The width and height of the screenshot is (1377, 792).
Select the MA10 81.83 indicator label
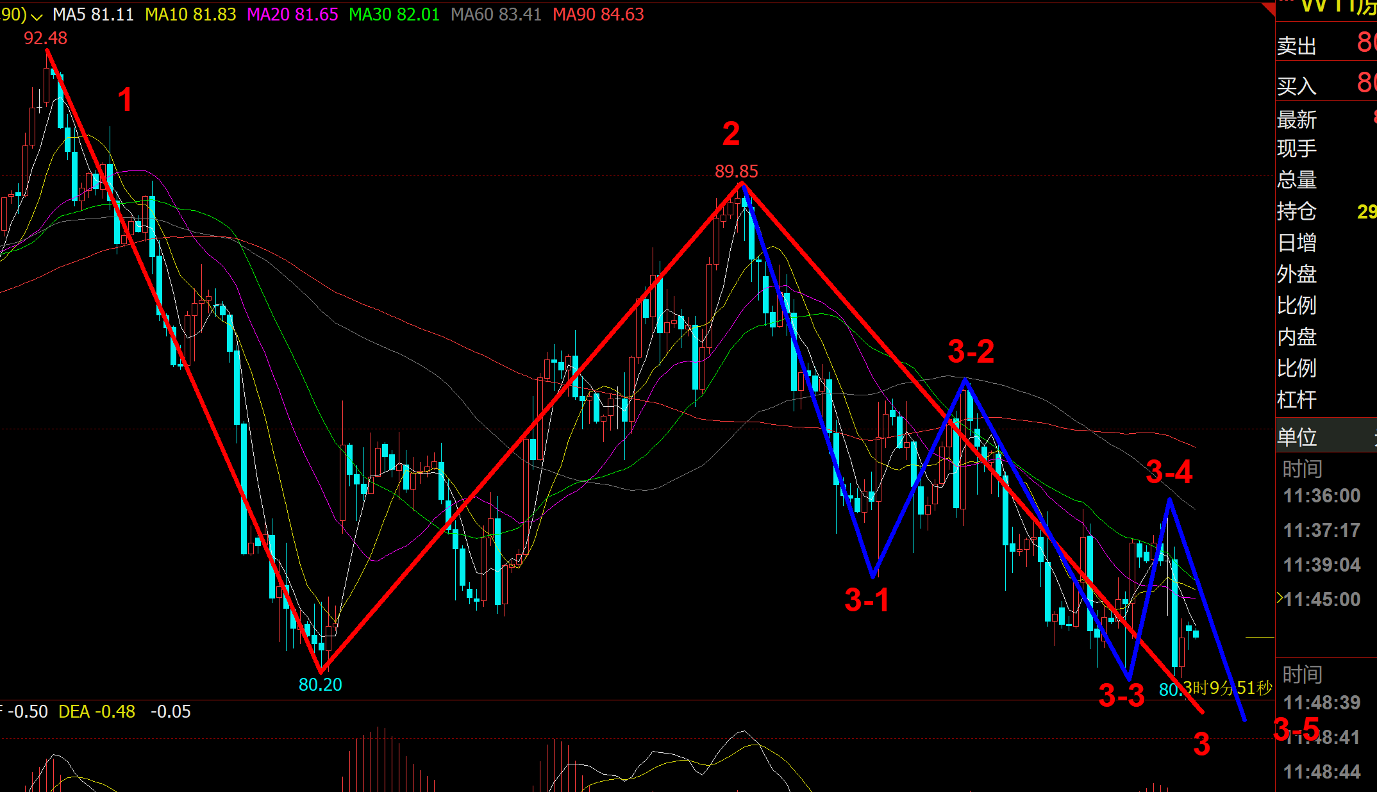[x=190, y=15]
